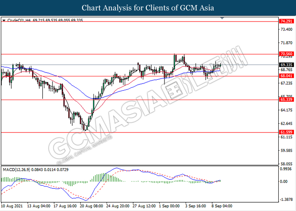Click the 59.595 price axis value
The image size is (296, 211).
coord(286,150)
